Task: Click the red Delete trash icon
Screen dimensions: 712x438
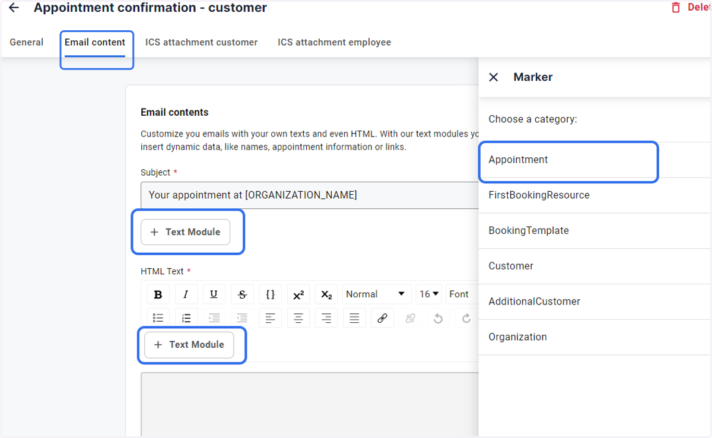Action: (676, 8)
